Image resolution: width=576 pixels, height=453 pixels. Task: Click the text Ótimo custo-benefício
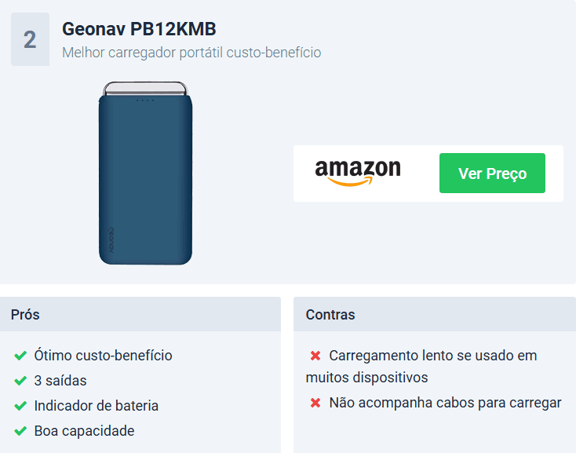point(104,356)
